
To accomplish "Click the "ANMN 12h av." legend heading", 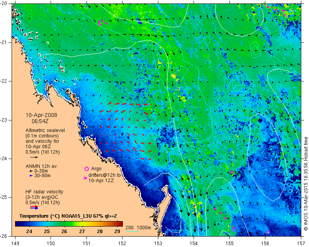I will click(42, 166).
